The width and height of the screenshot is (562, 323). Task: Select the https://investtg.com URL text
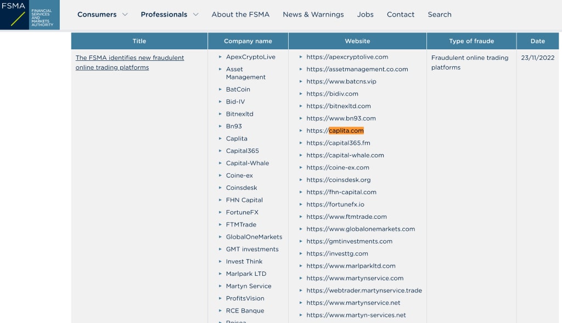[x=338, y=253]
